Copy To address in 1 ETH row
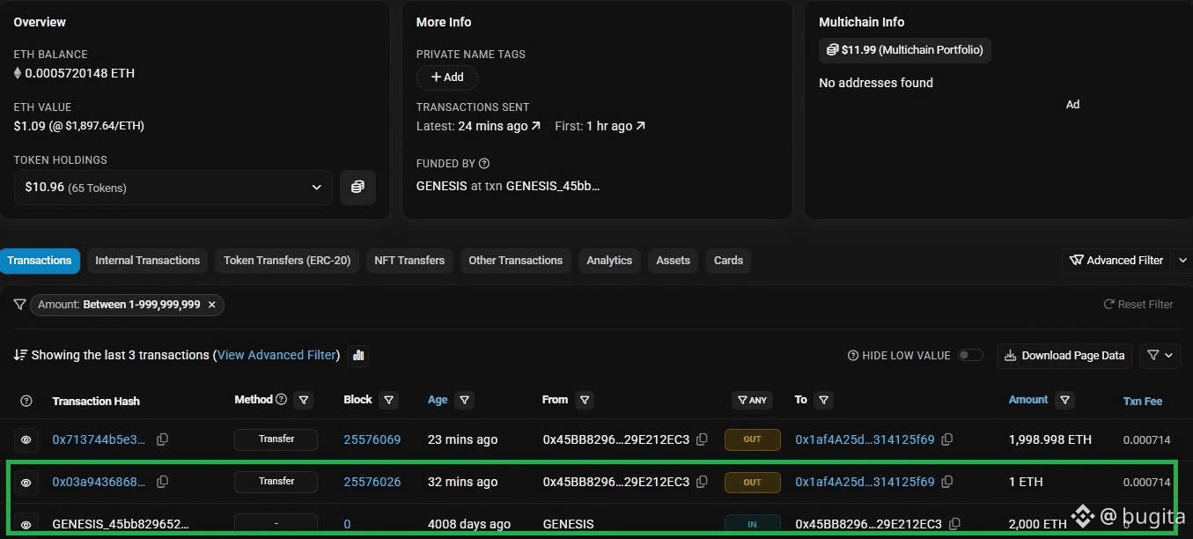 pos(946,482)
